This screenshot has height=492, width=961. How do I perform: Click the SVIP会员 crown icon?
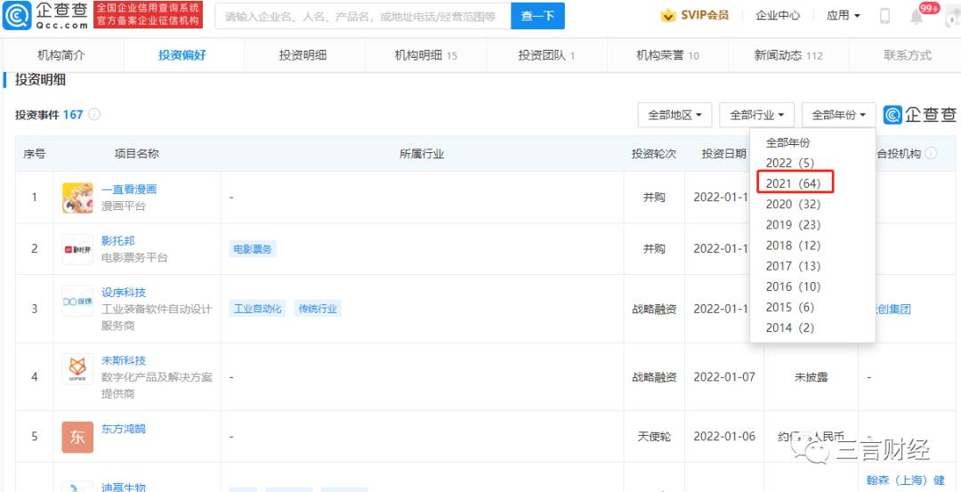(668, 16)
